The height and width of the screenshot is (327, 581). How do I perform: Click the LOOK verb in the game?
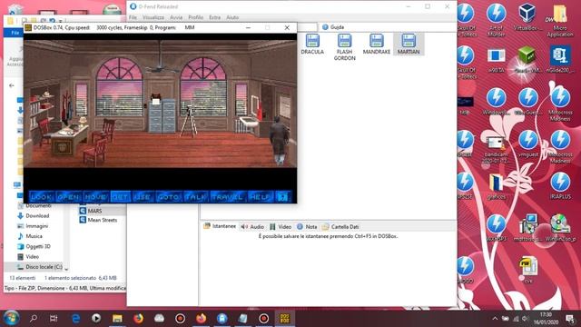point(41,197)
